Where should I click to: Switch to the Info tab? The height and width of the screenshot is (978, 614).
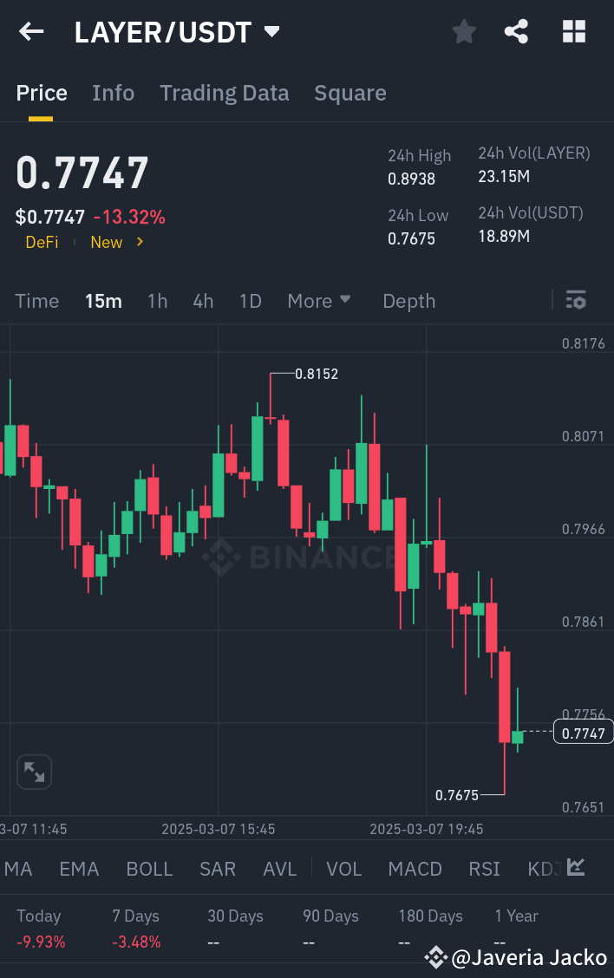[x=114, y=93]
